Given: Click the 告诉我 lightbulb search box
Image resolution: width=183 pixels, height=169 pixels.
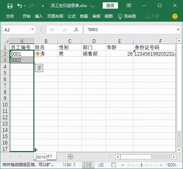Looking at the screenshot, I should tap(127, 16).
